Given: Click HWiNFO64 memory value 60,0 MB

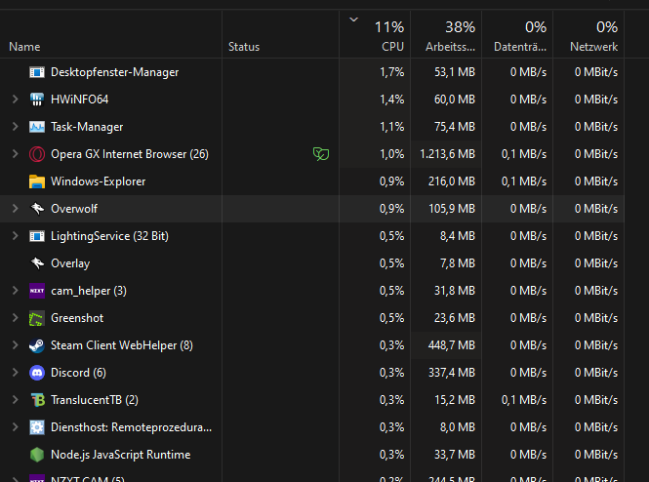Looking at the screenshot, I should [x=455, y=100].
